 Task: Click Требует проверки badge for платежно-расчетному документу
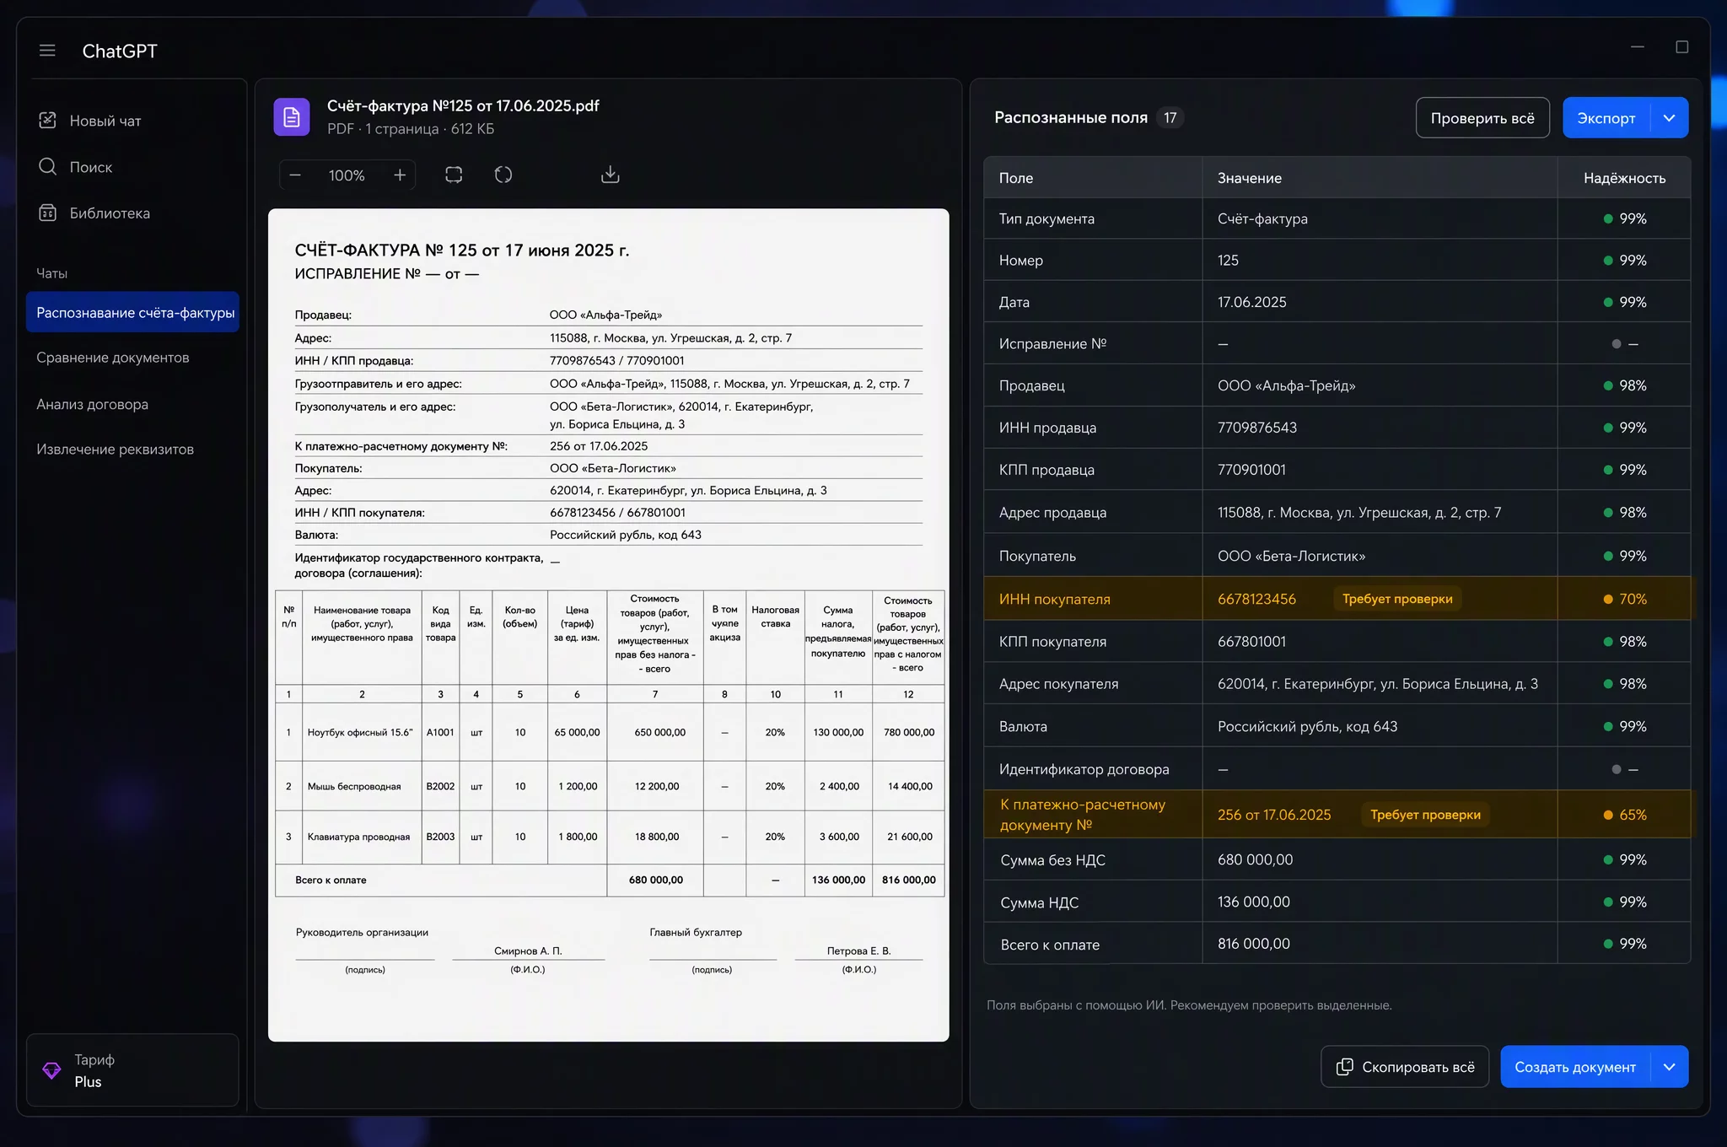pyautogui.click(x=1425, y=815)
